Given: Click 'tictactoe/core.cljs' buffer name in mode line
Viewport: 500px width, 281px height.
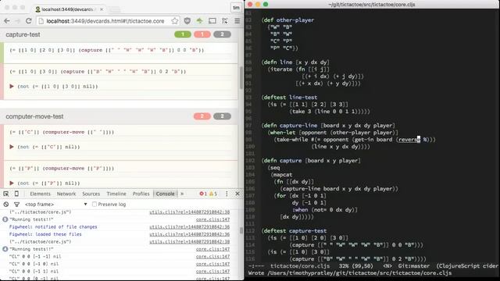Looking at the screenshot, I should coord(300,265).
